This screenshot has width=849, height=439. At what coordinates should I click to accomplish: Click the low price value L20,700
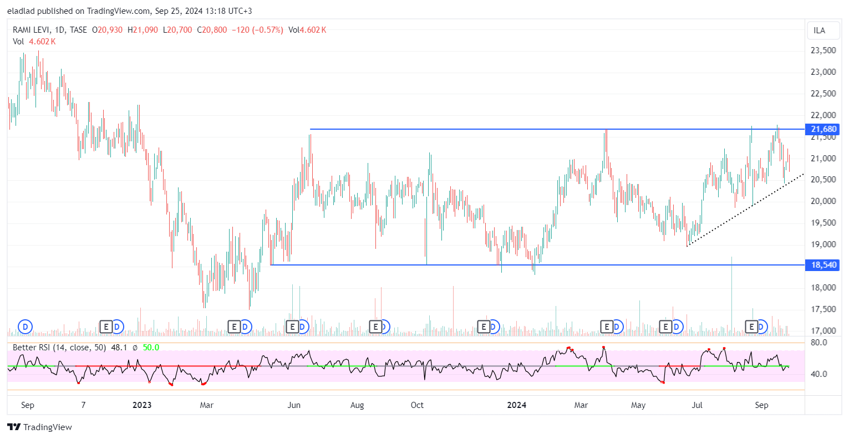(177, 30)
